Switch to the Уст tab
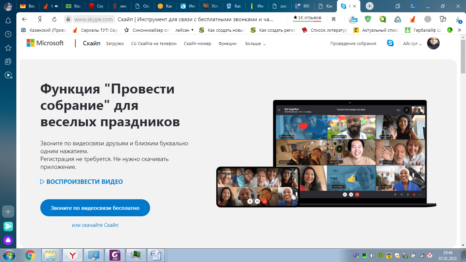 (x=211, y=6)
